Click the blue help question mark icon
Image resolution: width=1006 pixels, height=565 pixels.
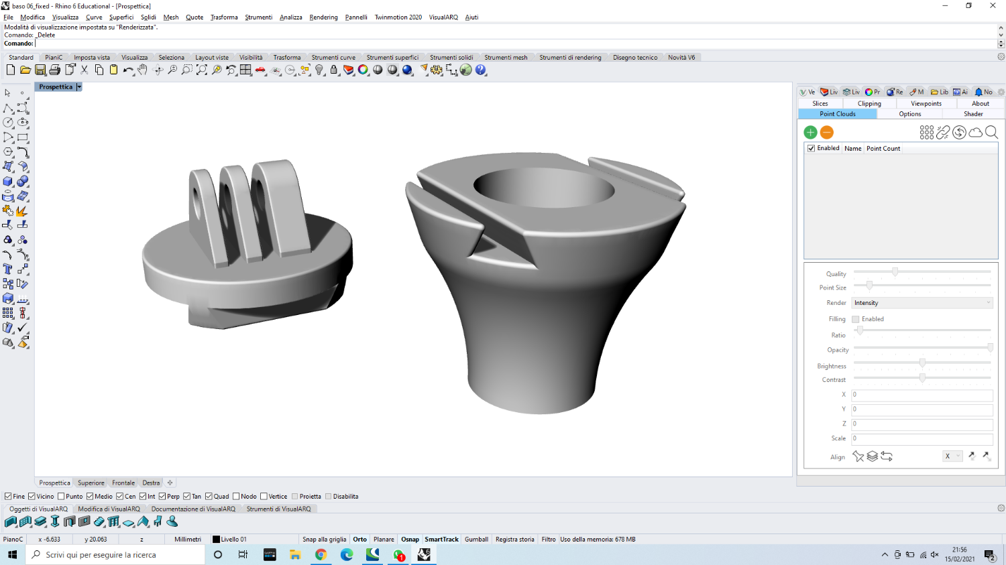pos(481,70)
